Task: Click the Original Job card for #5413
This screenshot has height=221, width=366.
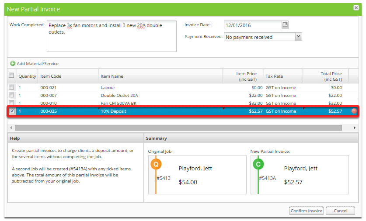Action: pyautogui.click(x=197, y=175)
